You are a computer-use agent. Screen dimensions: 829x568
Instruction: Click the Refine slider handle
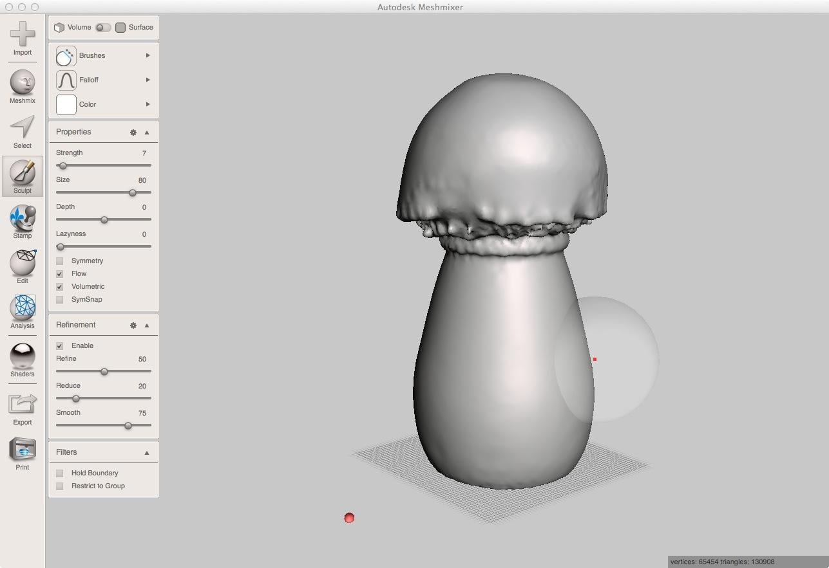pos(104,372)
